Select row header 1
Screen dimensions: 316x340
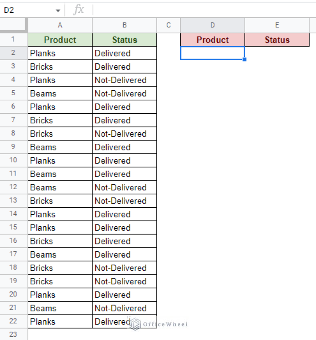coord(13,40)
